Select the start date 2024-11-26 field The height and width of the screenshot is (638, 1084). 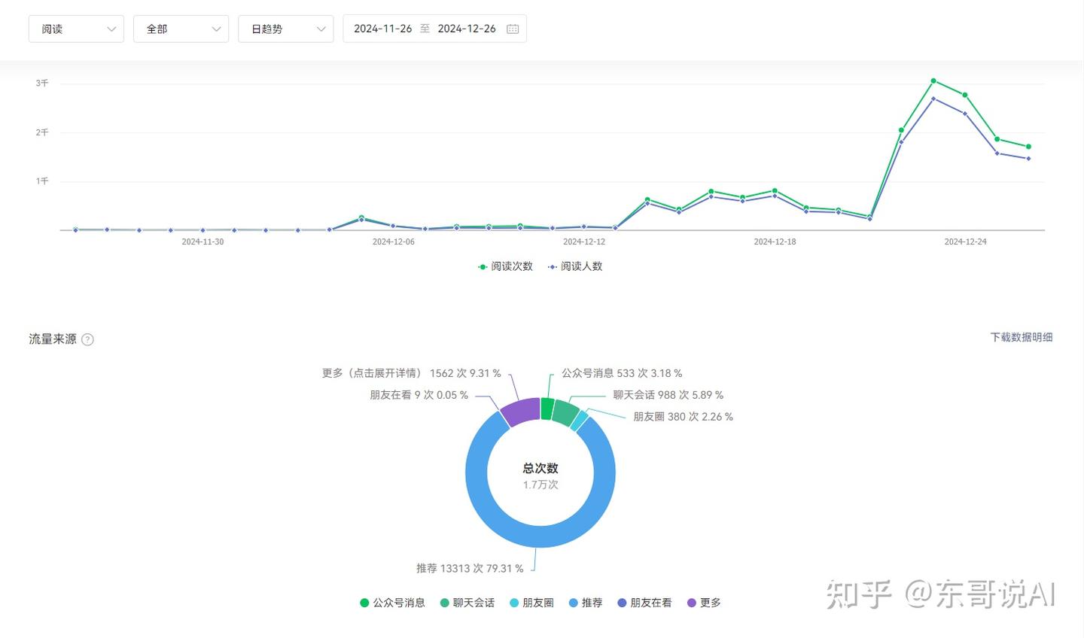click(382, 29)
